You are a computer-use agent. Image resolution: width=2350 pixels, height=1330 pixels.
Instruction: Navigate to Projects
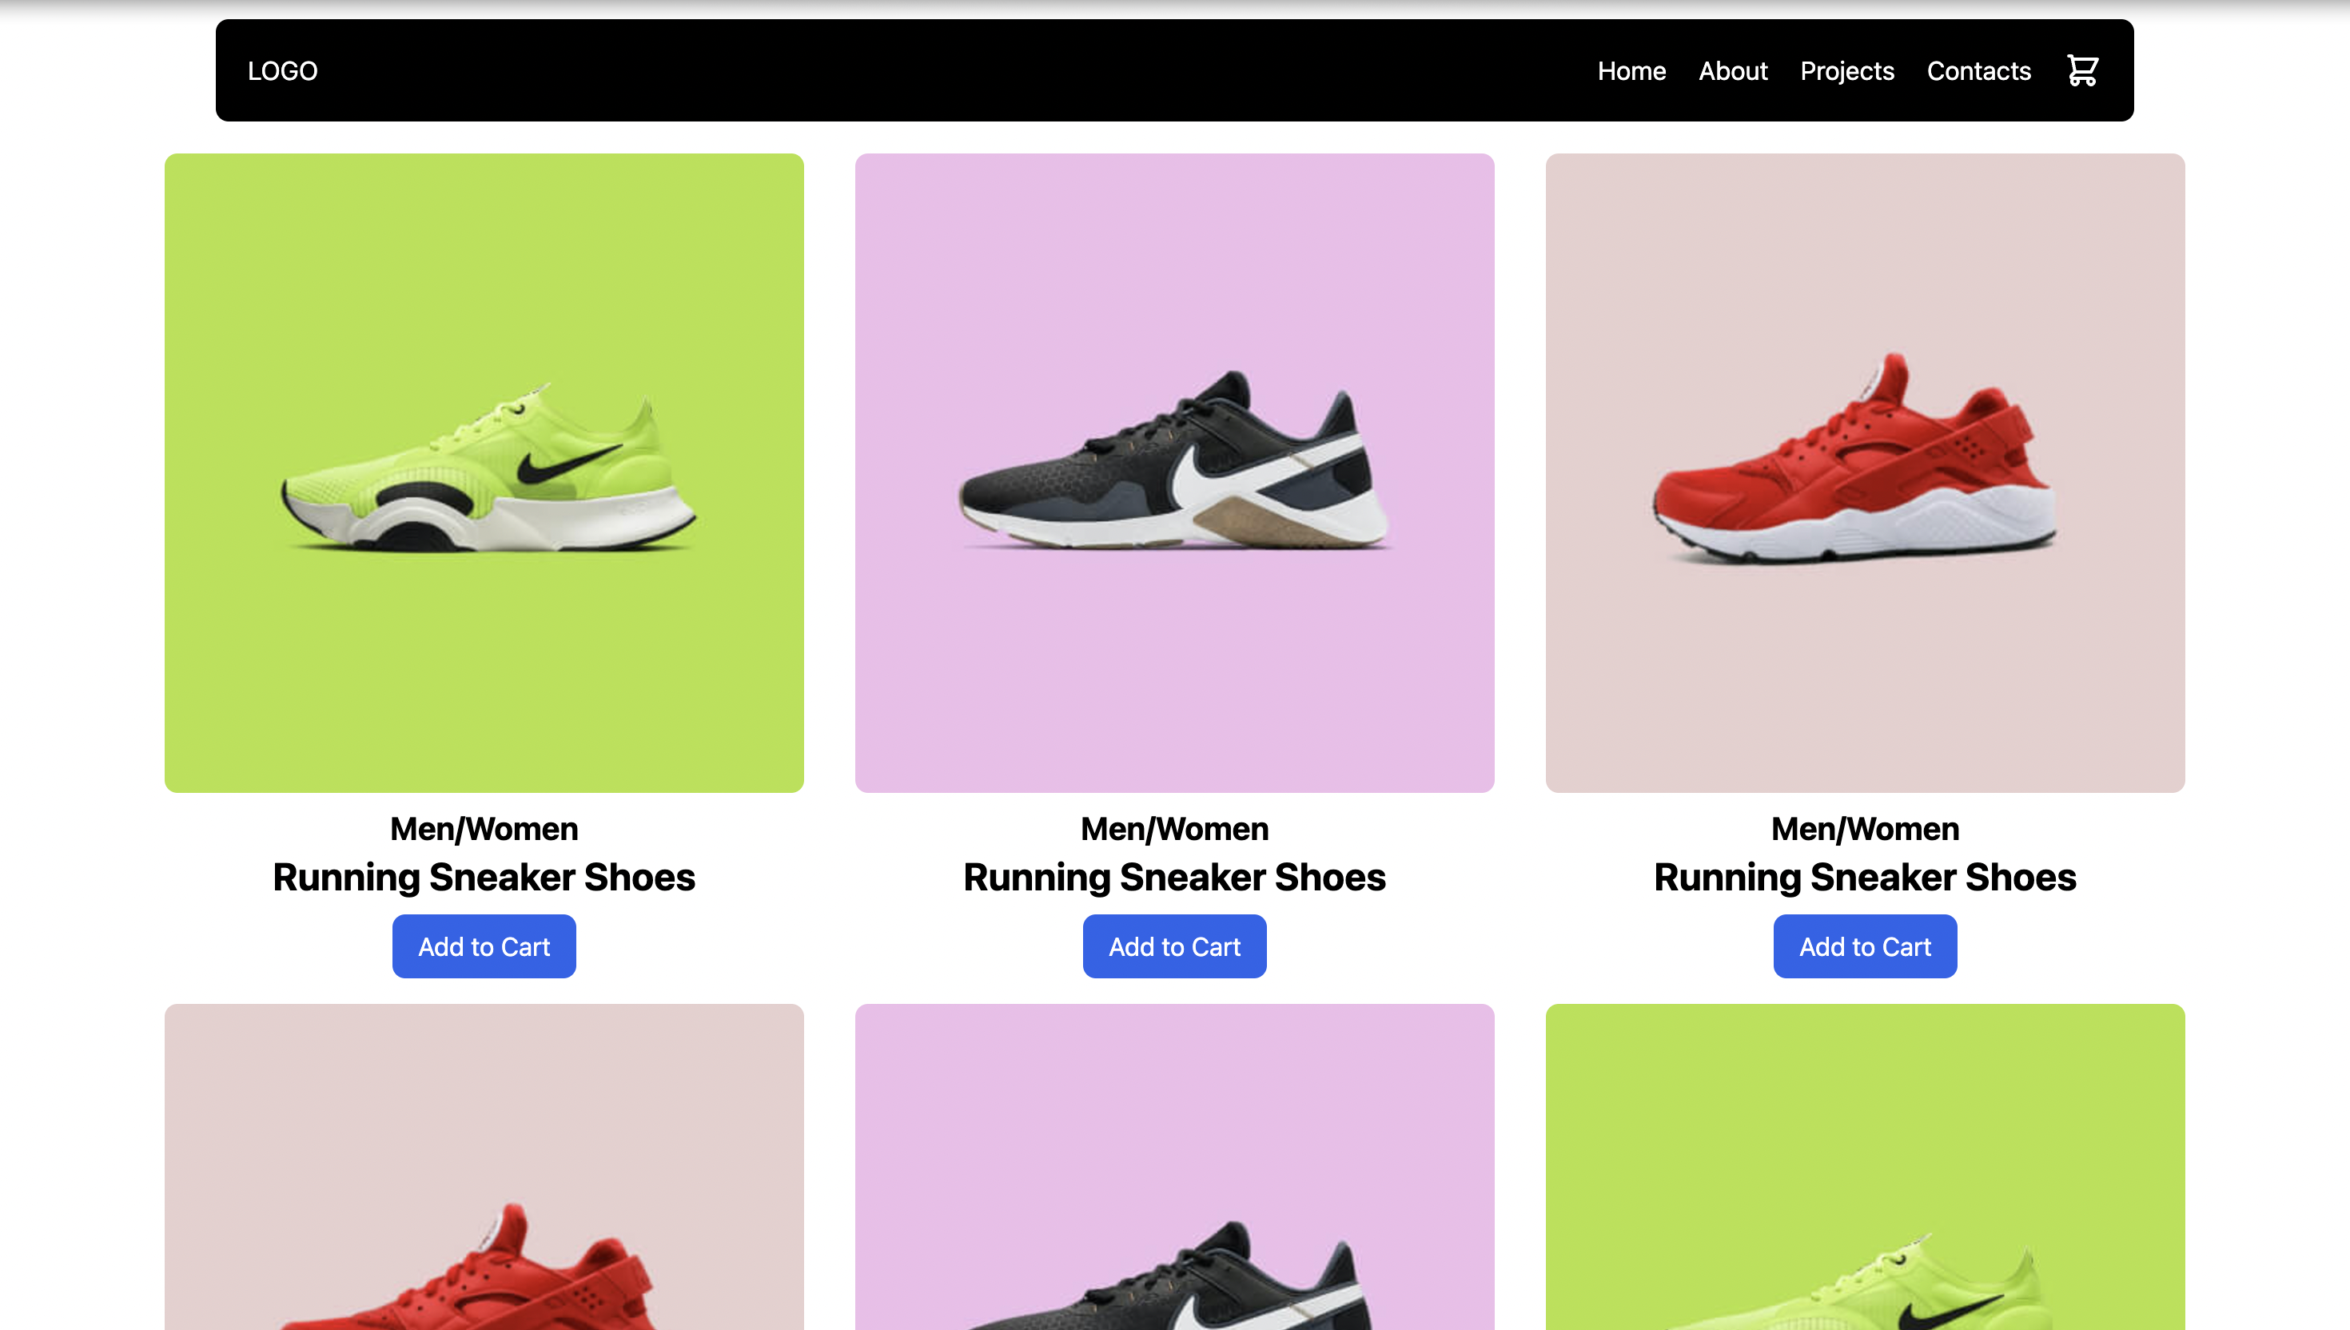pos(1846,70)
